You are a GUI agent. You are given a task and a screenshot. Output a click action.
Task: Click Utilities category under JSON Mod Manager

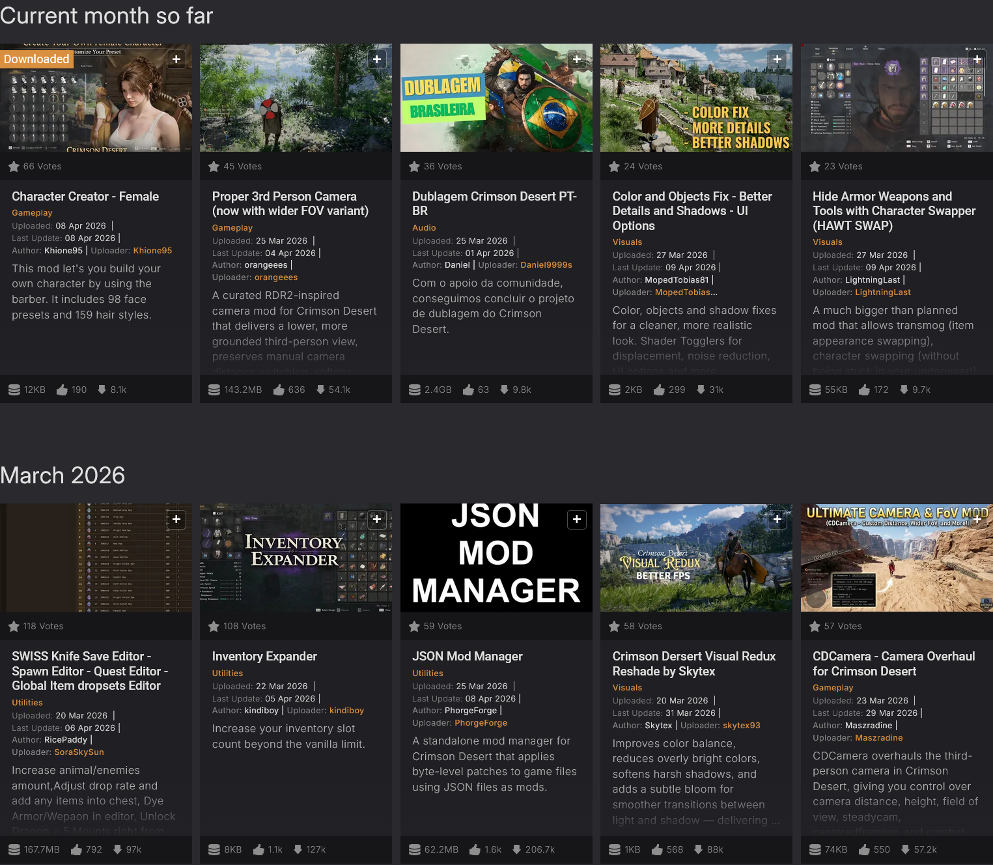point(428,674)
